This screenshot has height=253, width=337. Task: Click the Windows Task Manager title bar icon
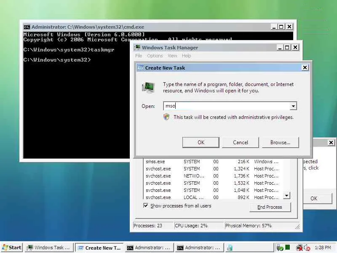click(137, 47)
